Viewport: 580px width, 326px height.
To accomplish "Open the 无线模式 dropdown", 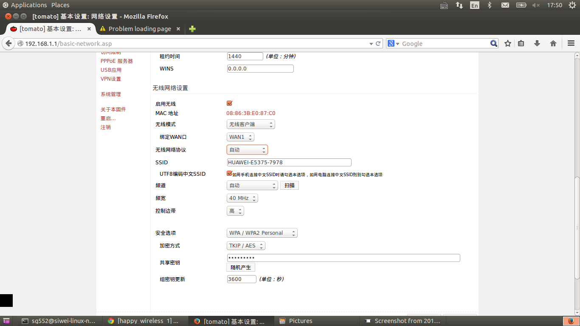I will [x=251, y=124].
